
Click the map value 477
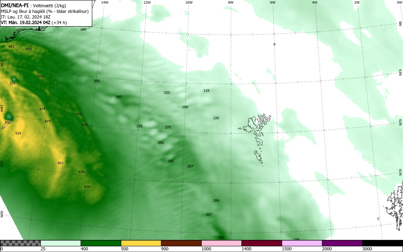pyautogui.click(x=48, y=122)
